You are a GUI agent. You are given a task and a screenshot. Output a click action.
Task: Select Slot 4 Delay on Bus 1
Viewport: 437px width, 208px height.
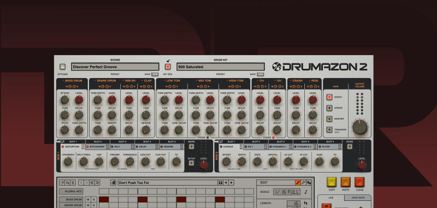(x=147, y=146)
